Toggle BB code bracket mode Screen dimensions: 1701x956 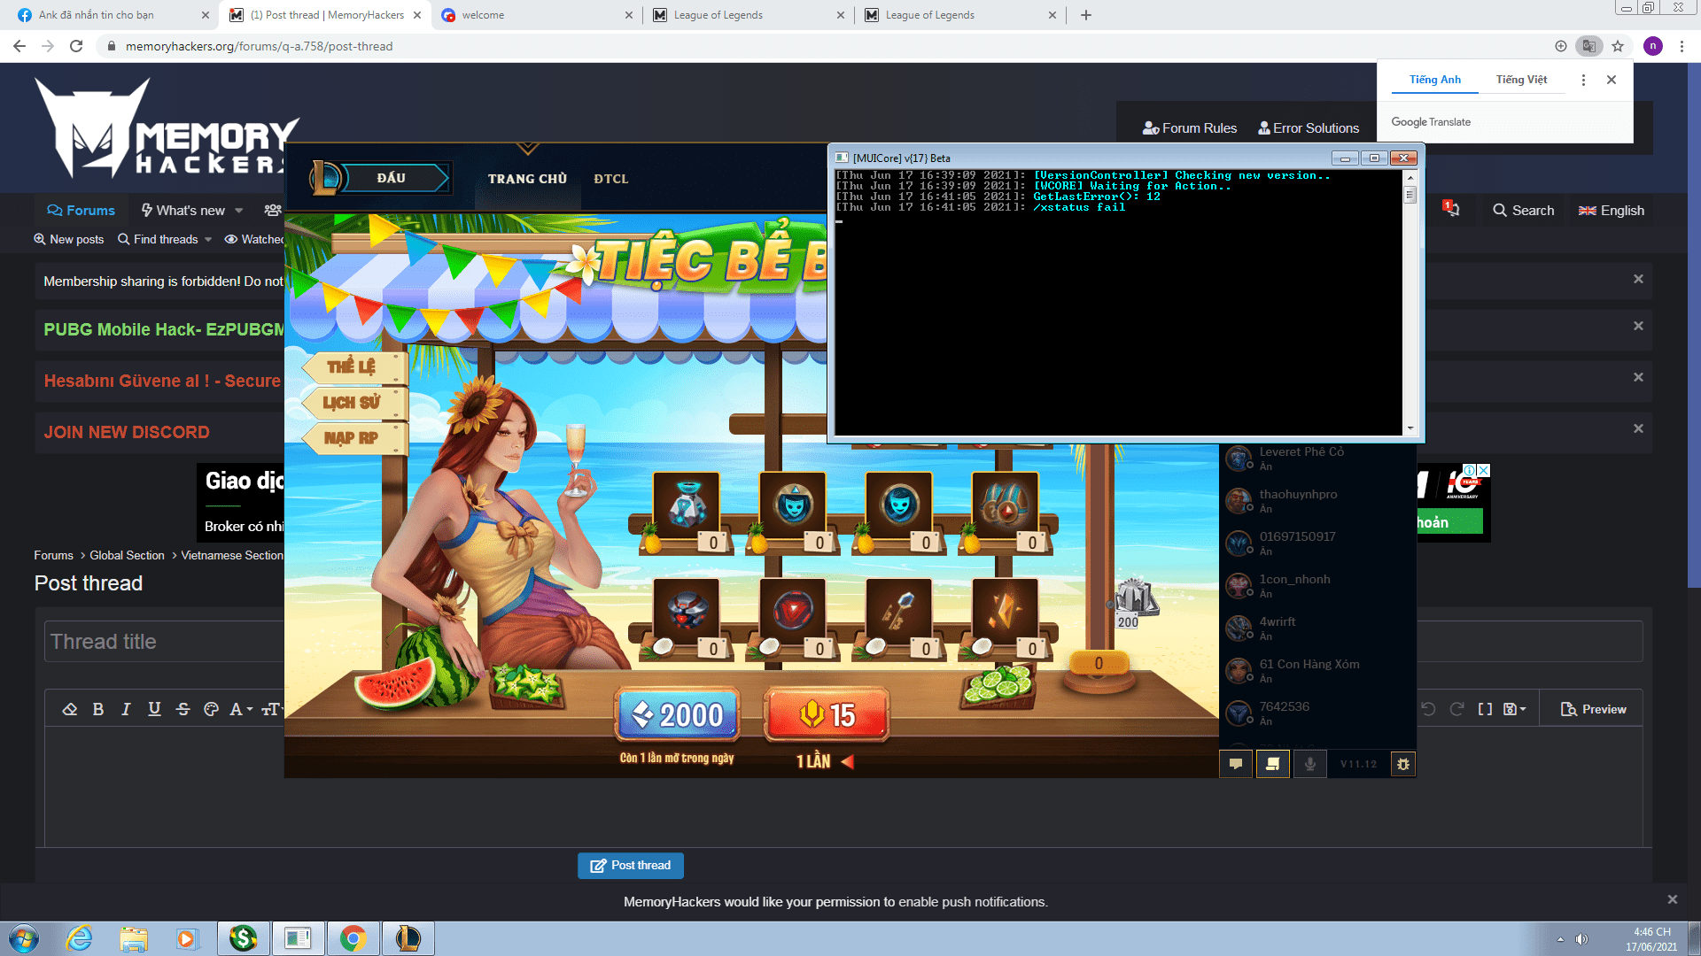[x=1485, y=709]
